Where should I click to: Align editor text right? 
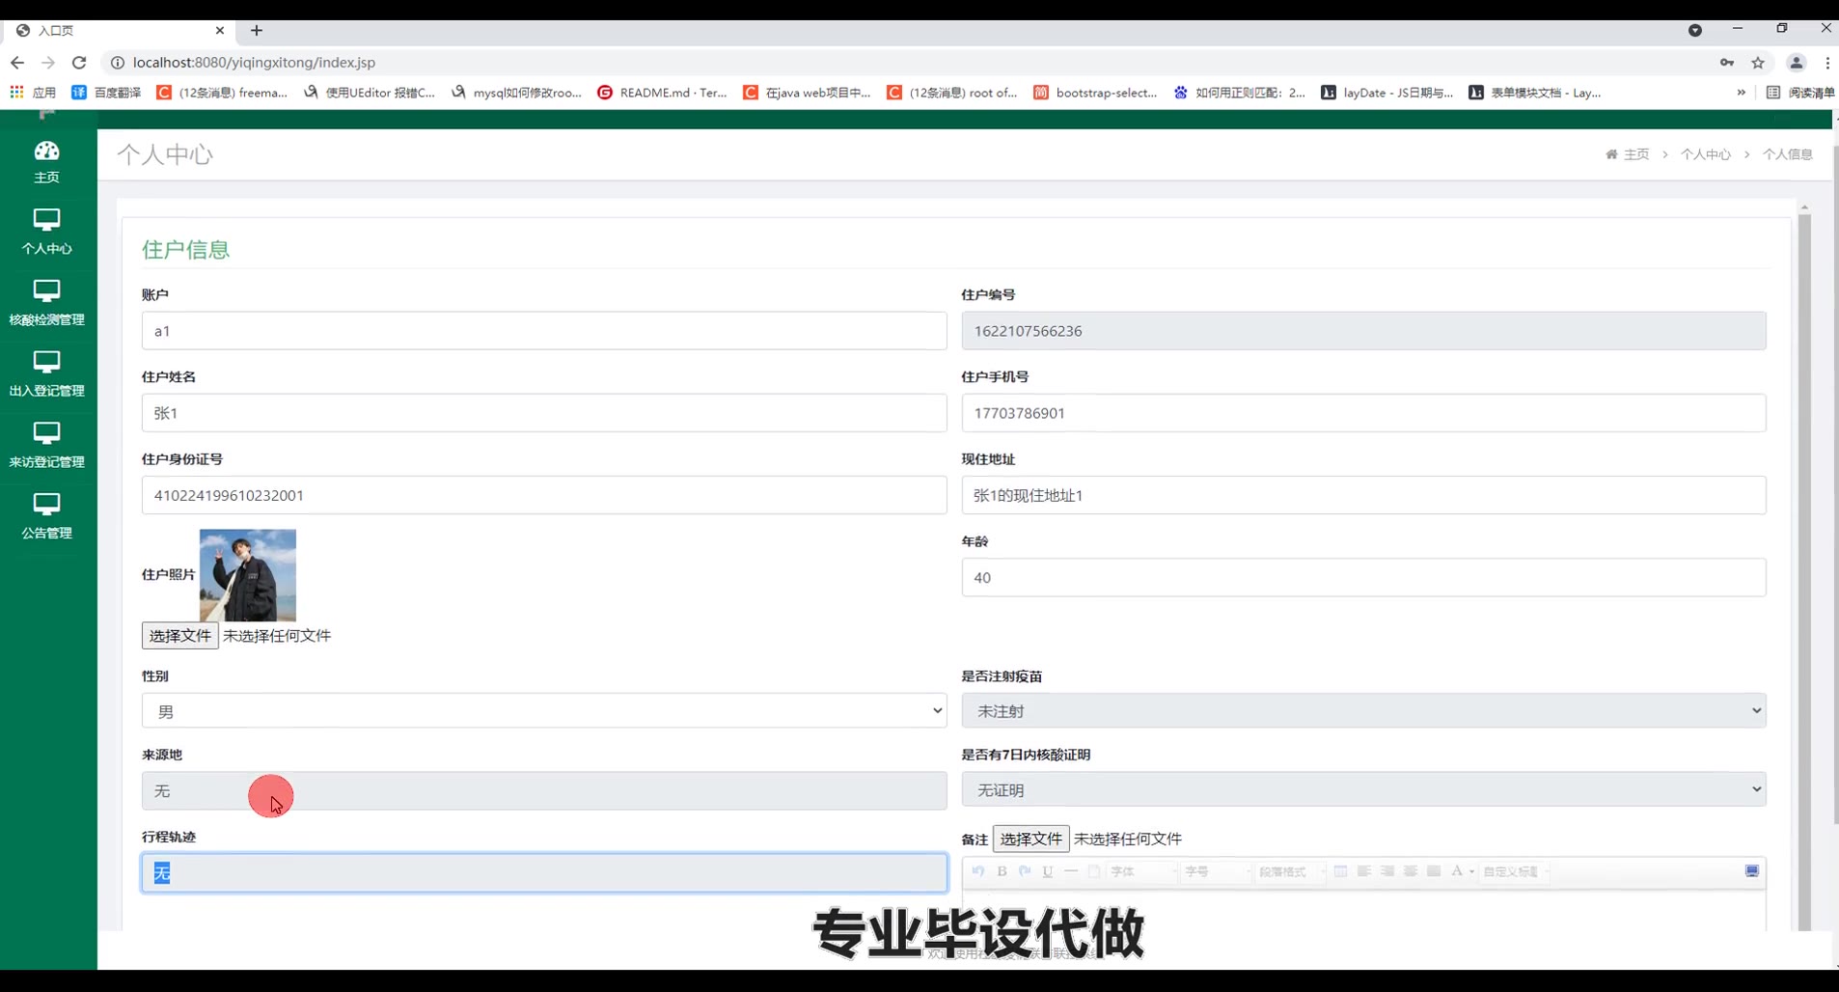1387,871
